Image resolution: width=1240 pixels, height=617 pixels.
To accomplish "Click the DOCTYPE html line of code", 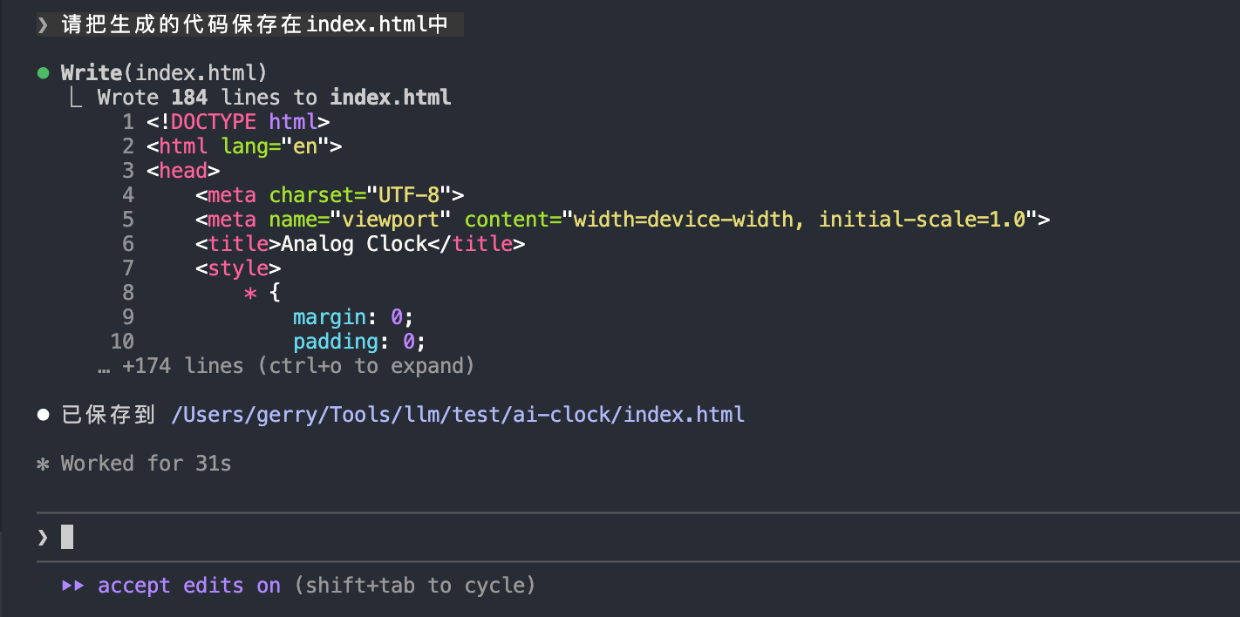I will coord(238,122).
